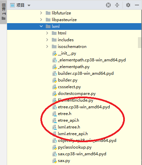Click the pyclasslookup.py file icon
Image resolution: width=142 pixels, height=165 pixels.
click(55, 147)
